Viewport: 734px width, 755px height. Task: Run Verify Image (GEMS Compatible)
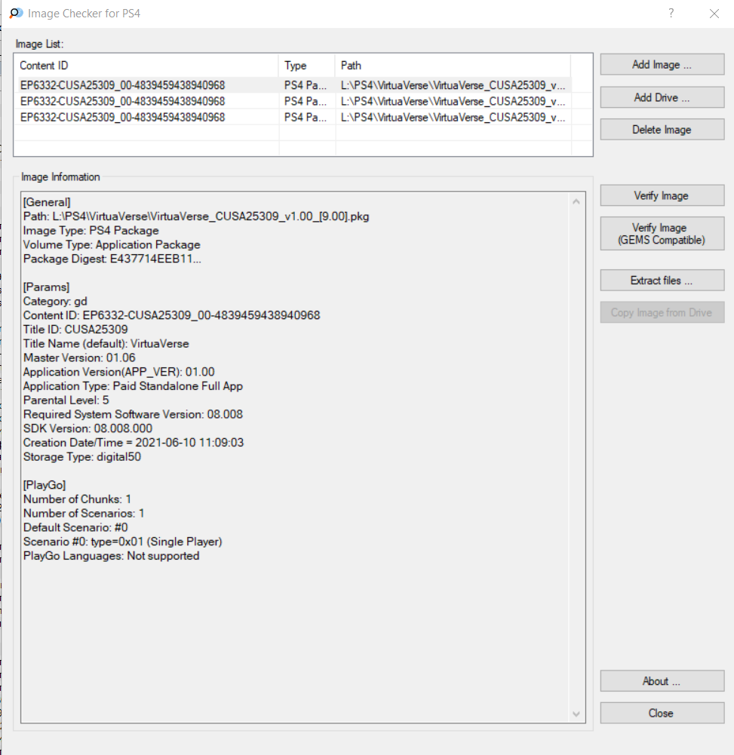pos(662,234)
